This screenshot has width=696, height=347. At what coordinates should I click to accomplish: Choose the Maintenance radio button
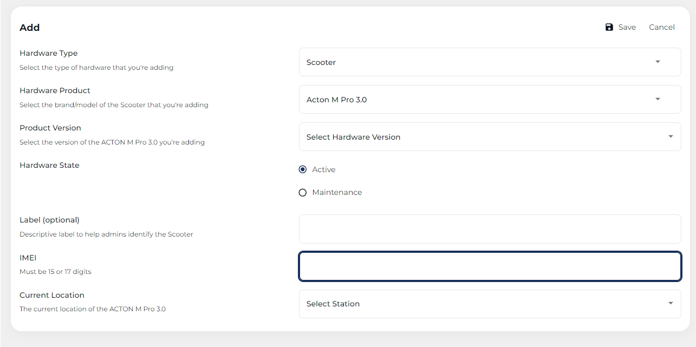click(303, 193)
